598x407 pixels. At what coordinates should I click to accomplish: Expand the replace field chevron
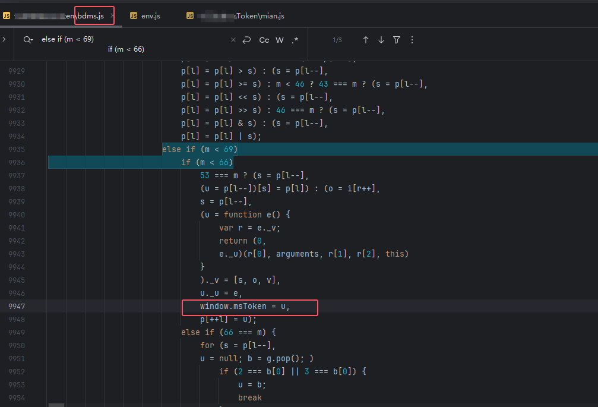(4, 39)
